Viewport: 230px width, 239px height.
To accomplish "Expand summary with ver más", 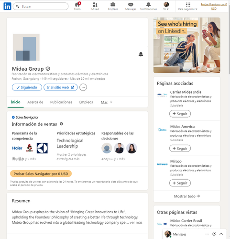I will 136,222.
